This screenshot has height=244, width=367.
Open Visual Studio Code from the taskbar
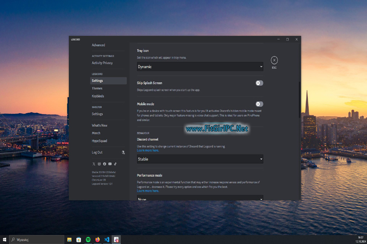[x=107, y=239]
